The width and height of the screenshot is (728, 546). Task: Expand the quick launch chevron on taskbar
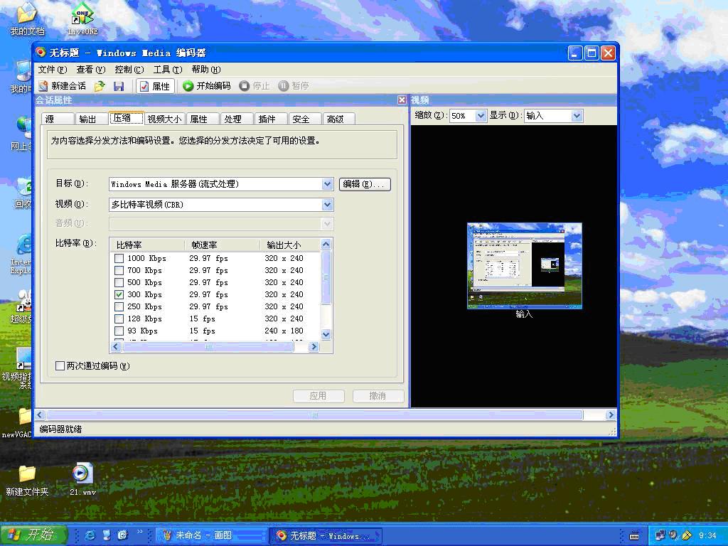[139, 532]
